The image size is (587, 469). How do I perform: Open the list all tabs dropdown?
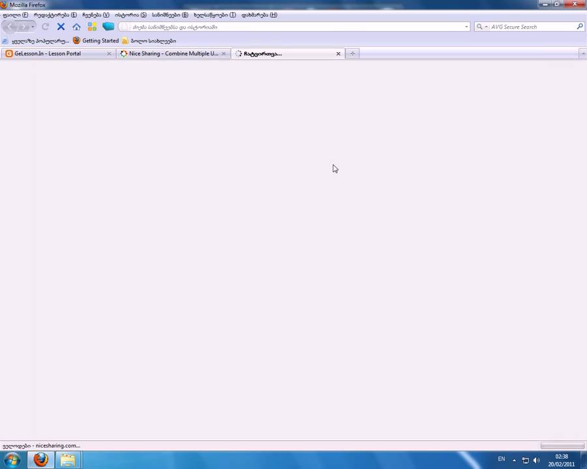pyautogui.click(x=583, y=54)
